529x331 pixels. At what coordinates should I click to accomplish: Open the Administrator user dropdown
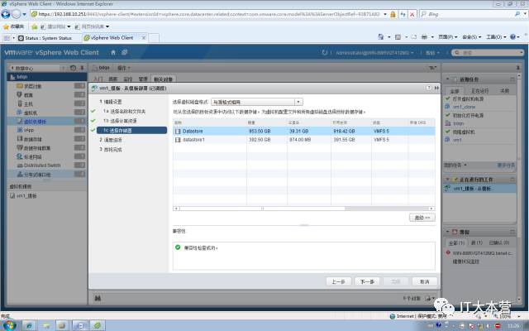374,53
